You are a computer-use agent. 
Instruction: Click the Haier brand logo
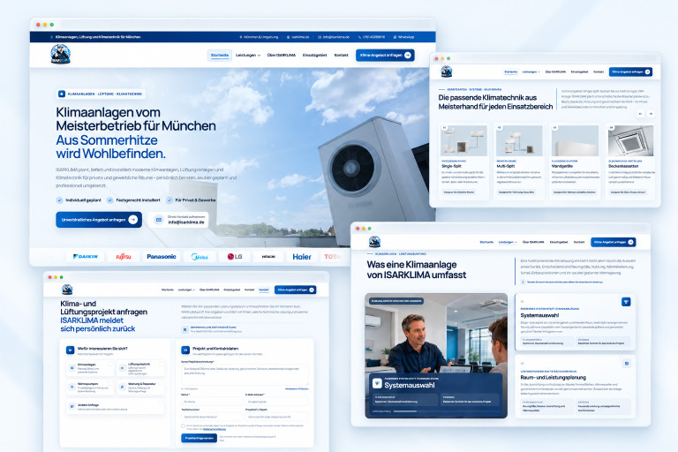[x=302, y=257]
